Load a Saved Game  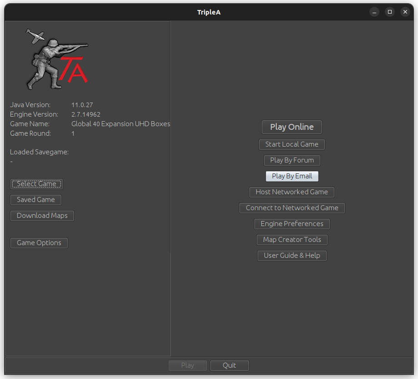[x=35, y=200]
